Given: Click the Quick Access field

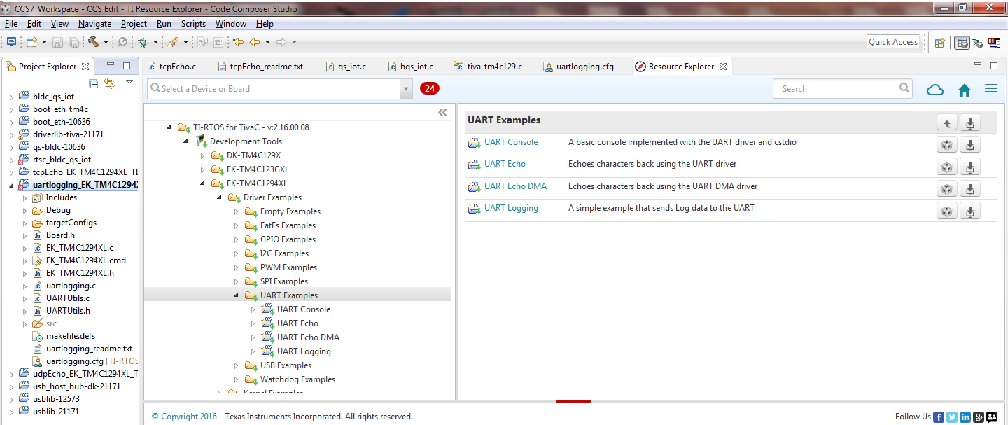Looking at the screenshot, I should pyautogui.click(x=893, y=42).
